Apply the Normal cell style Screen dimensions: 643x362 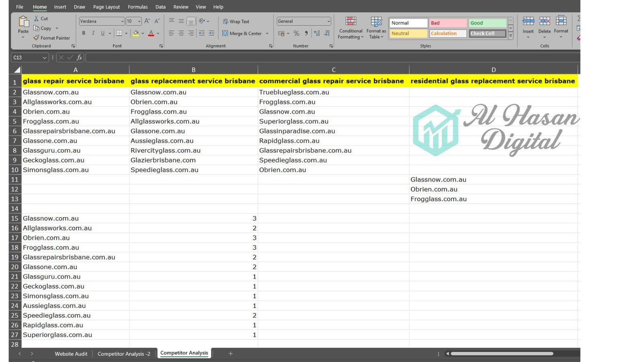(408, 23)
